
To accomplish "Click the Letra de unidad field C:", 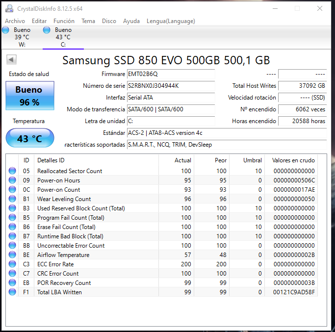I will pos(171,121).
